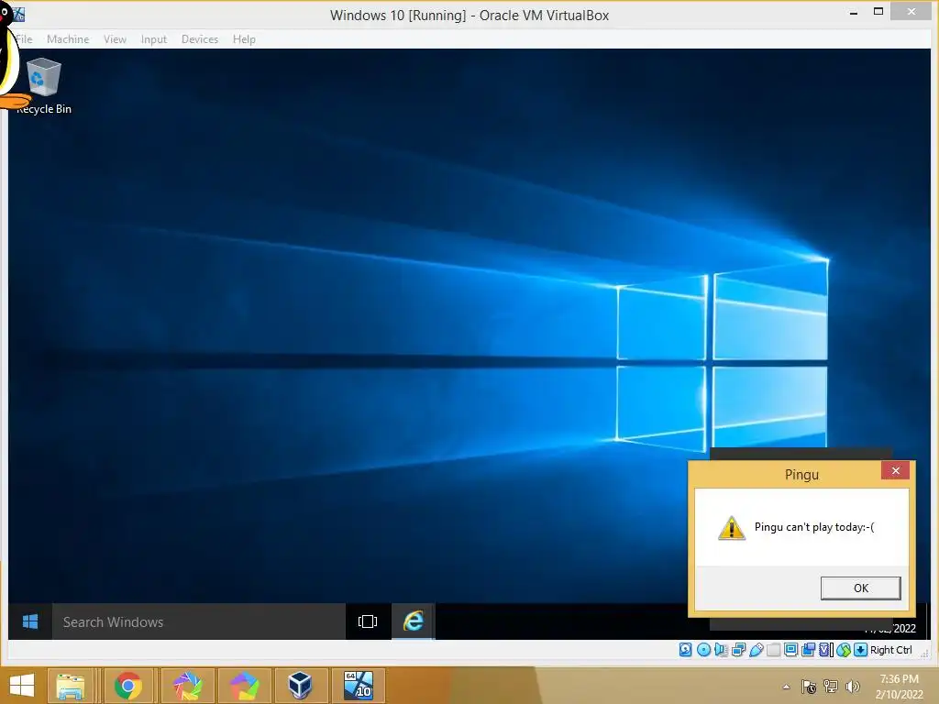Open the hard disk activity indicator
The width and height of the screenshot is (939, 704).
(686, 650)
